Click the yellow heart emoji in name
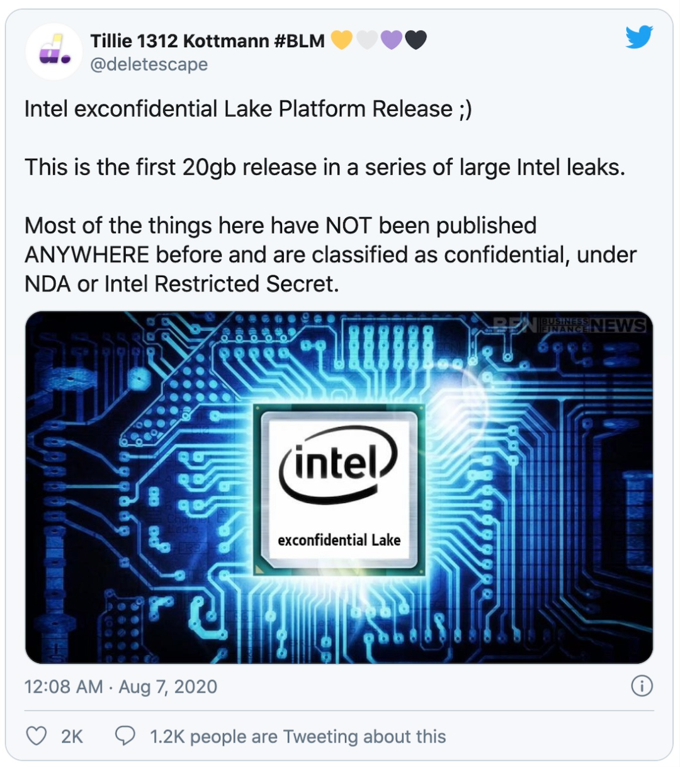 342,40
